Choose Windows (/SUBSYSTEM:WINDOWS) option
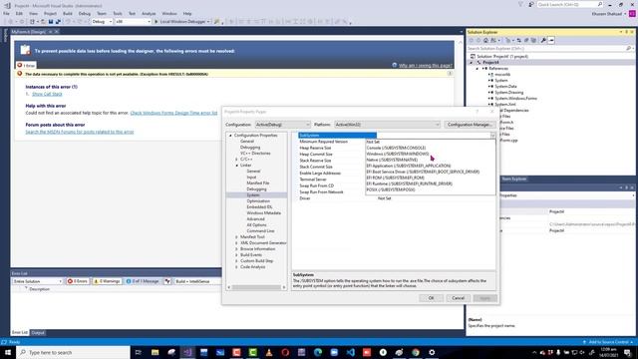The height and width of the screenshot is (359, 638). (398, 154)
